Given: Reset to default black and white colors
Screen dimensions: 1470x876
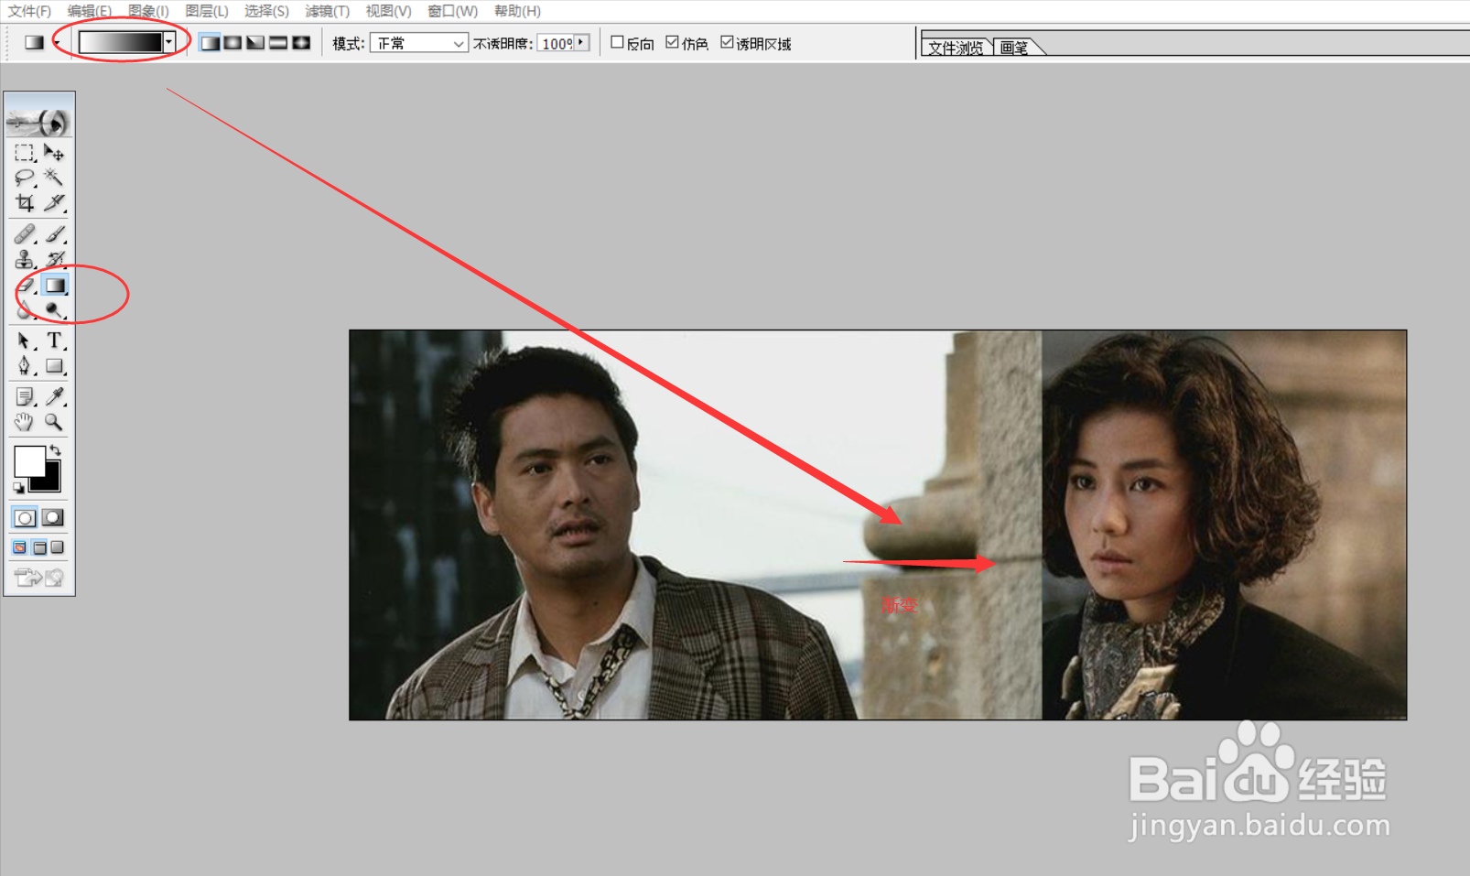Looking at the screenshot, I should 18,488.
